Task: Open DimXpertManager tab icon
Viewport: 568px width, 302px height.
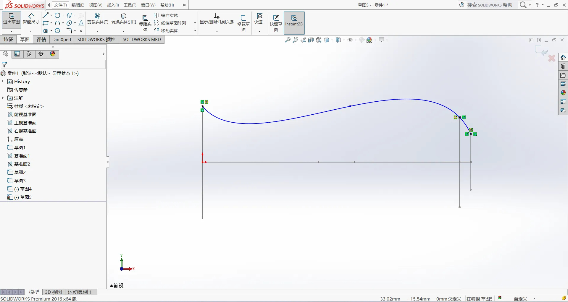Action: [41, 54]
